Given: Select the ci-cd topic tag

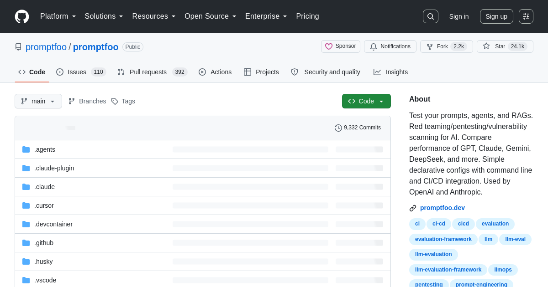Looking at the screenshot, I should pos(439,224).
